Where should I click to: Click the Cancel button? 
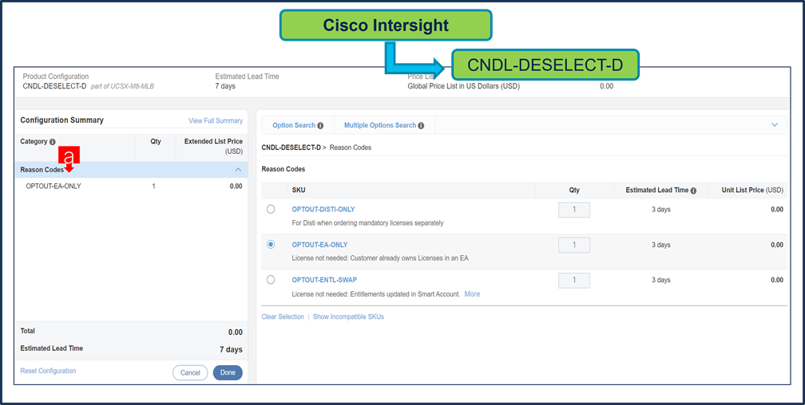190,372
